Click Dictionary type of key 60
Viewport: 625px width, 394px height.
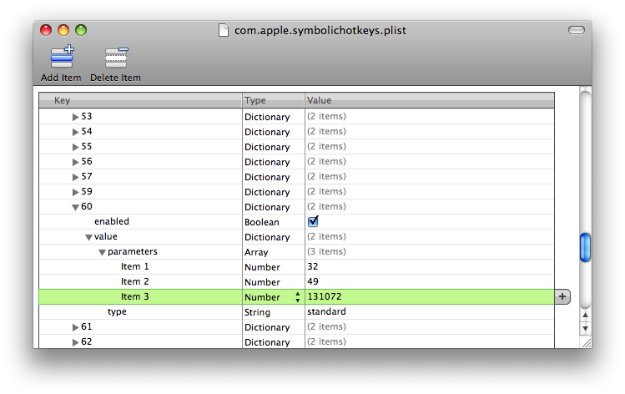pyautogui.click(x=267, y=207)
